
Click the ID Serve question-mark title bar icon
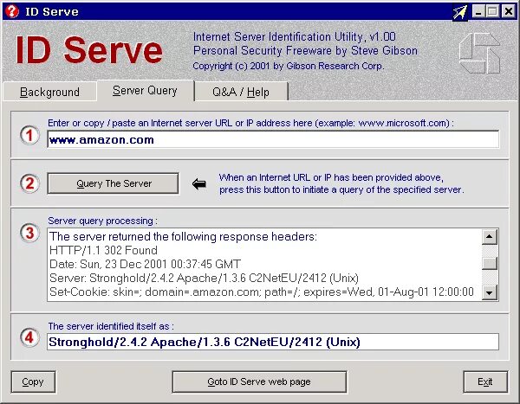pyautogui.click(x=12, y=11)
